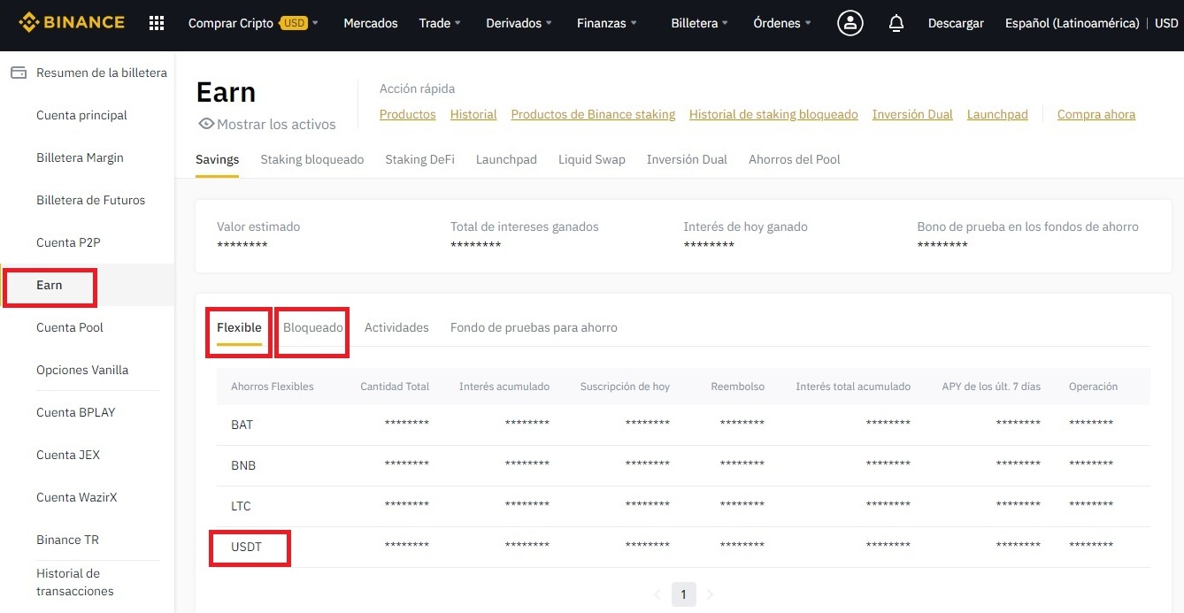Click the LTC row label
The image size is (1184, 613).
[x=241, y=506]
